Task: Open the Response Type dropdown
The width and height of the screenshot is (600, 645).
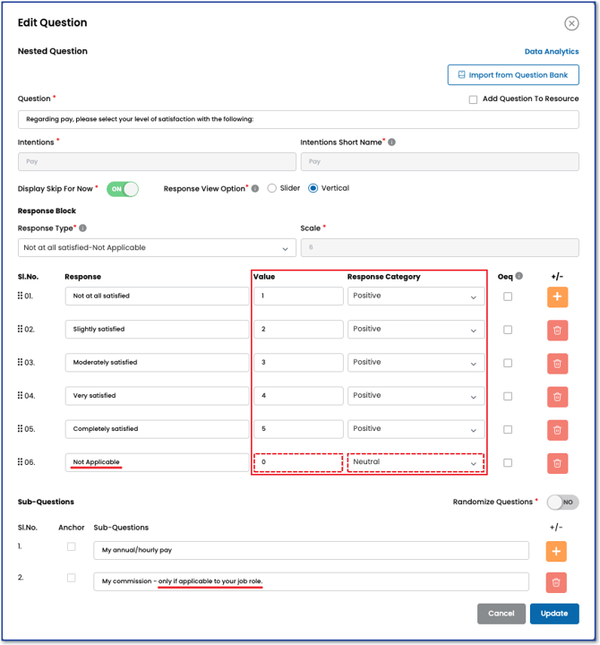Action: coord(157,248)
